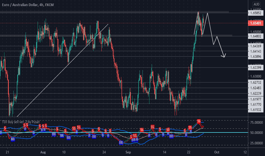The width and height of the screenshot is (265, 156).
Task: Click the 1.62732 price level label
Action: 256,82
